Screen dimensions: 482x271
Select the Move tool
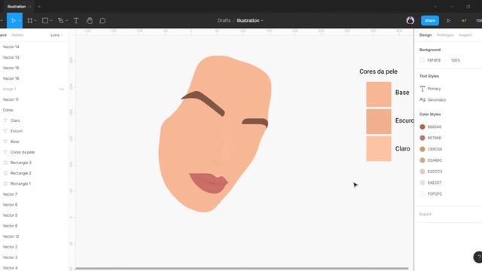click(x=14, y=20)
